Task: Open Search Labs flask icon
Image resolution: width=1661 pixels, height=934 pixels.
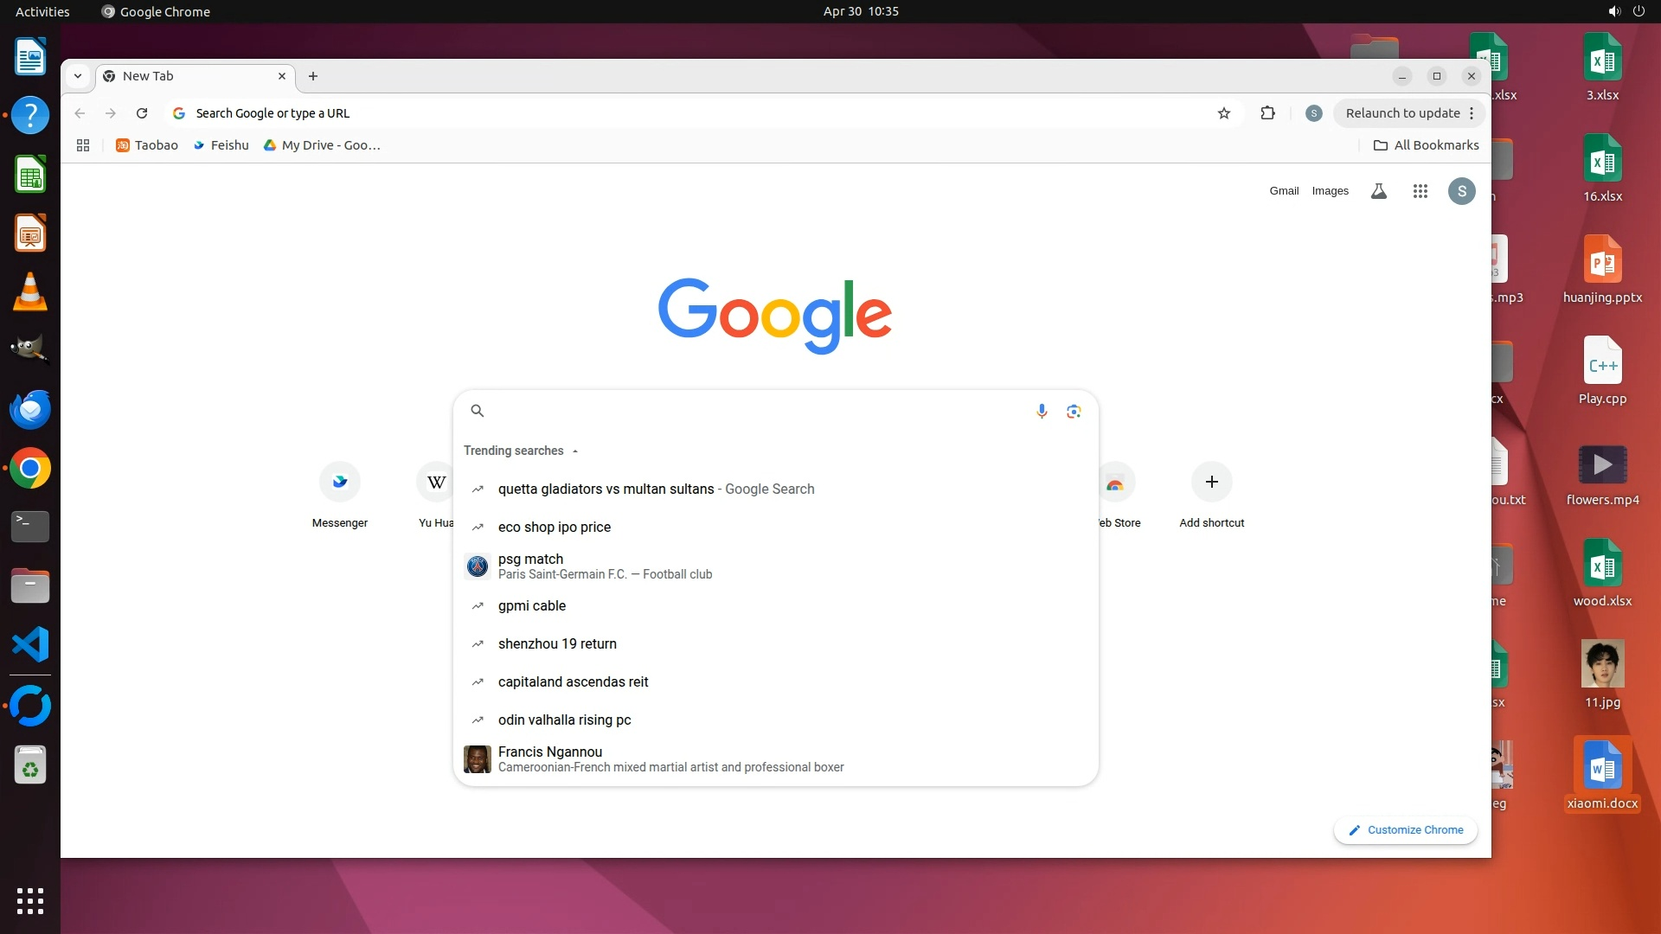Action: 1379,191
